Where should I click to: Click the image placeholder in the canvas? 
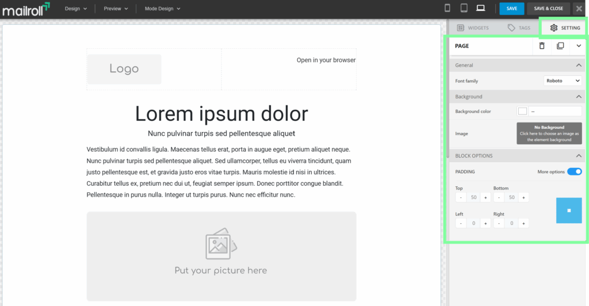221,256
